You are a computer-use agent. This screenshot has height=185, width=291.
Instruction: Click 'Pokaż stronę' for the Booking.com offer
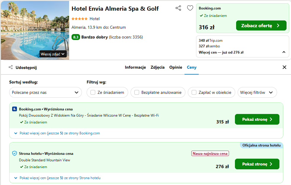pos(257,119)
